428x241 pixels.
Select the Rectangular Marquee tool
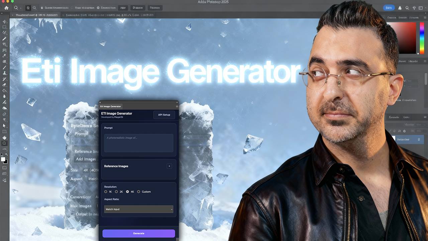[x=5, y=27]
